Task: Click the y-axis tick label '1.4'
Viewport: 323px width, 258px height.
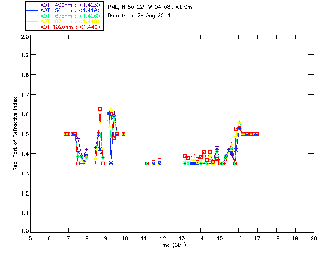Action: pyautogui.click(x=25, y=154)
